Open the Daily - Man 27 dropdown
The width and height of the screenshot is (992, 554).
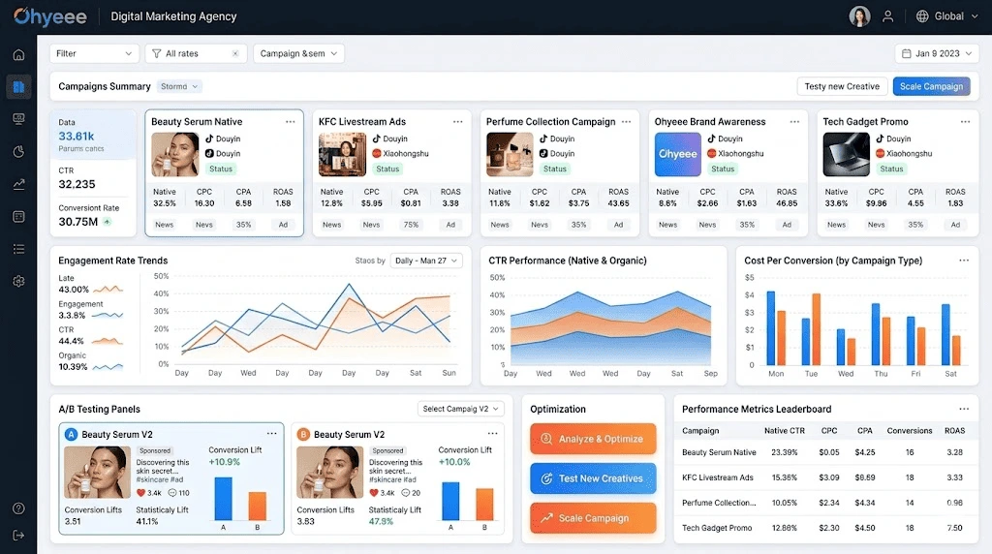tap(426, 261)
